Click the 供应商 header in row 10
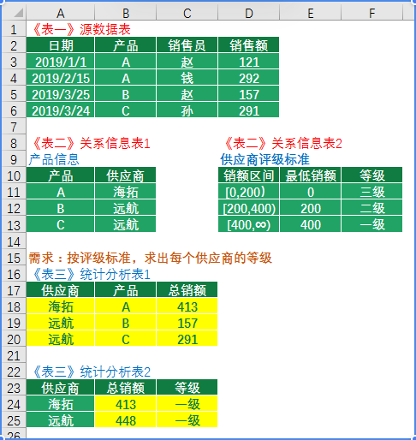416x440 pixels. click(x=125, y=175)
